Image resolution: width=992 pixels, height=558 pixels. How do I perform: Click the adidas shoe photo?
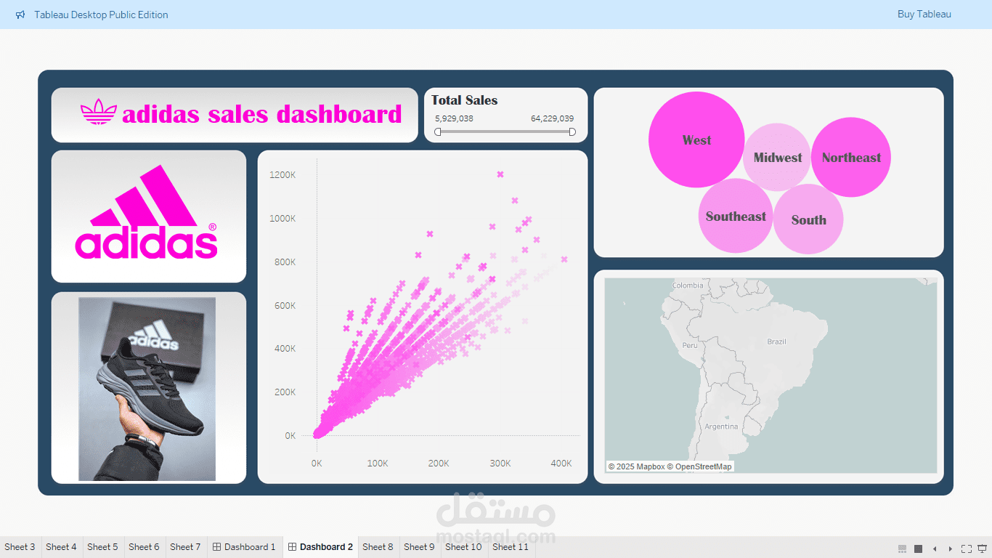tap(147, 389)
